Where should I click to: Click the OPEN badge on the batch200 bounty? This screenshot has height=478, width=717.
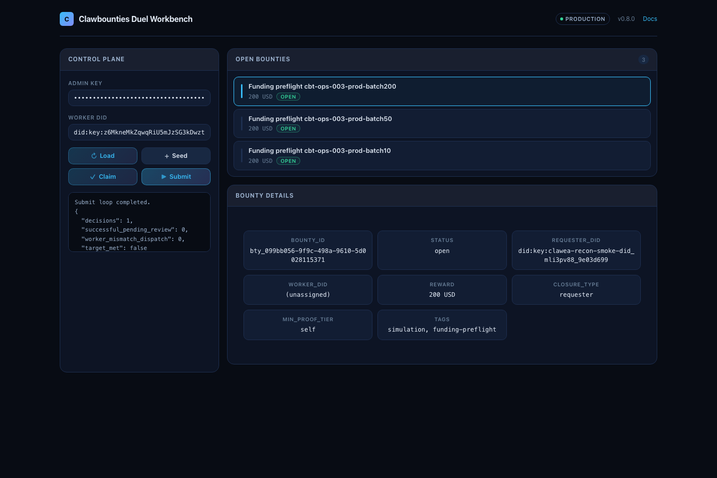click(288, 97)
